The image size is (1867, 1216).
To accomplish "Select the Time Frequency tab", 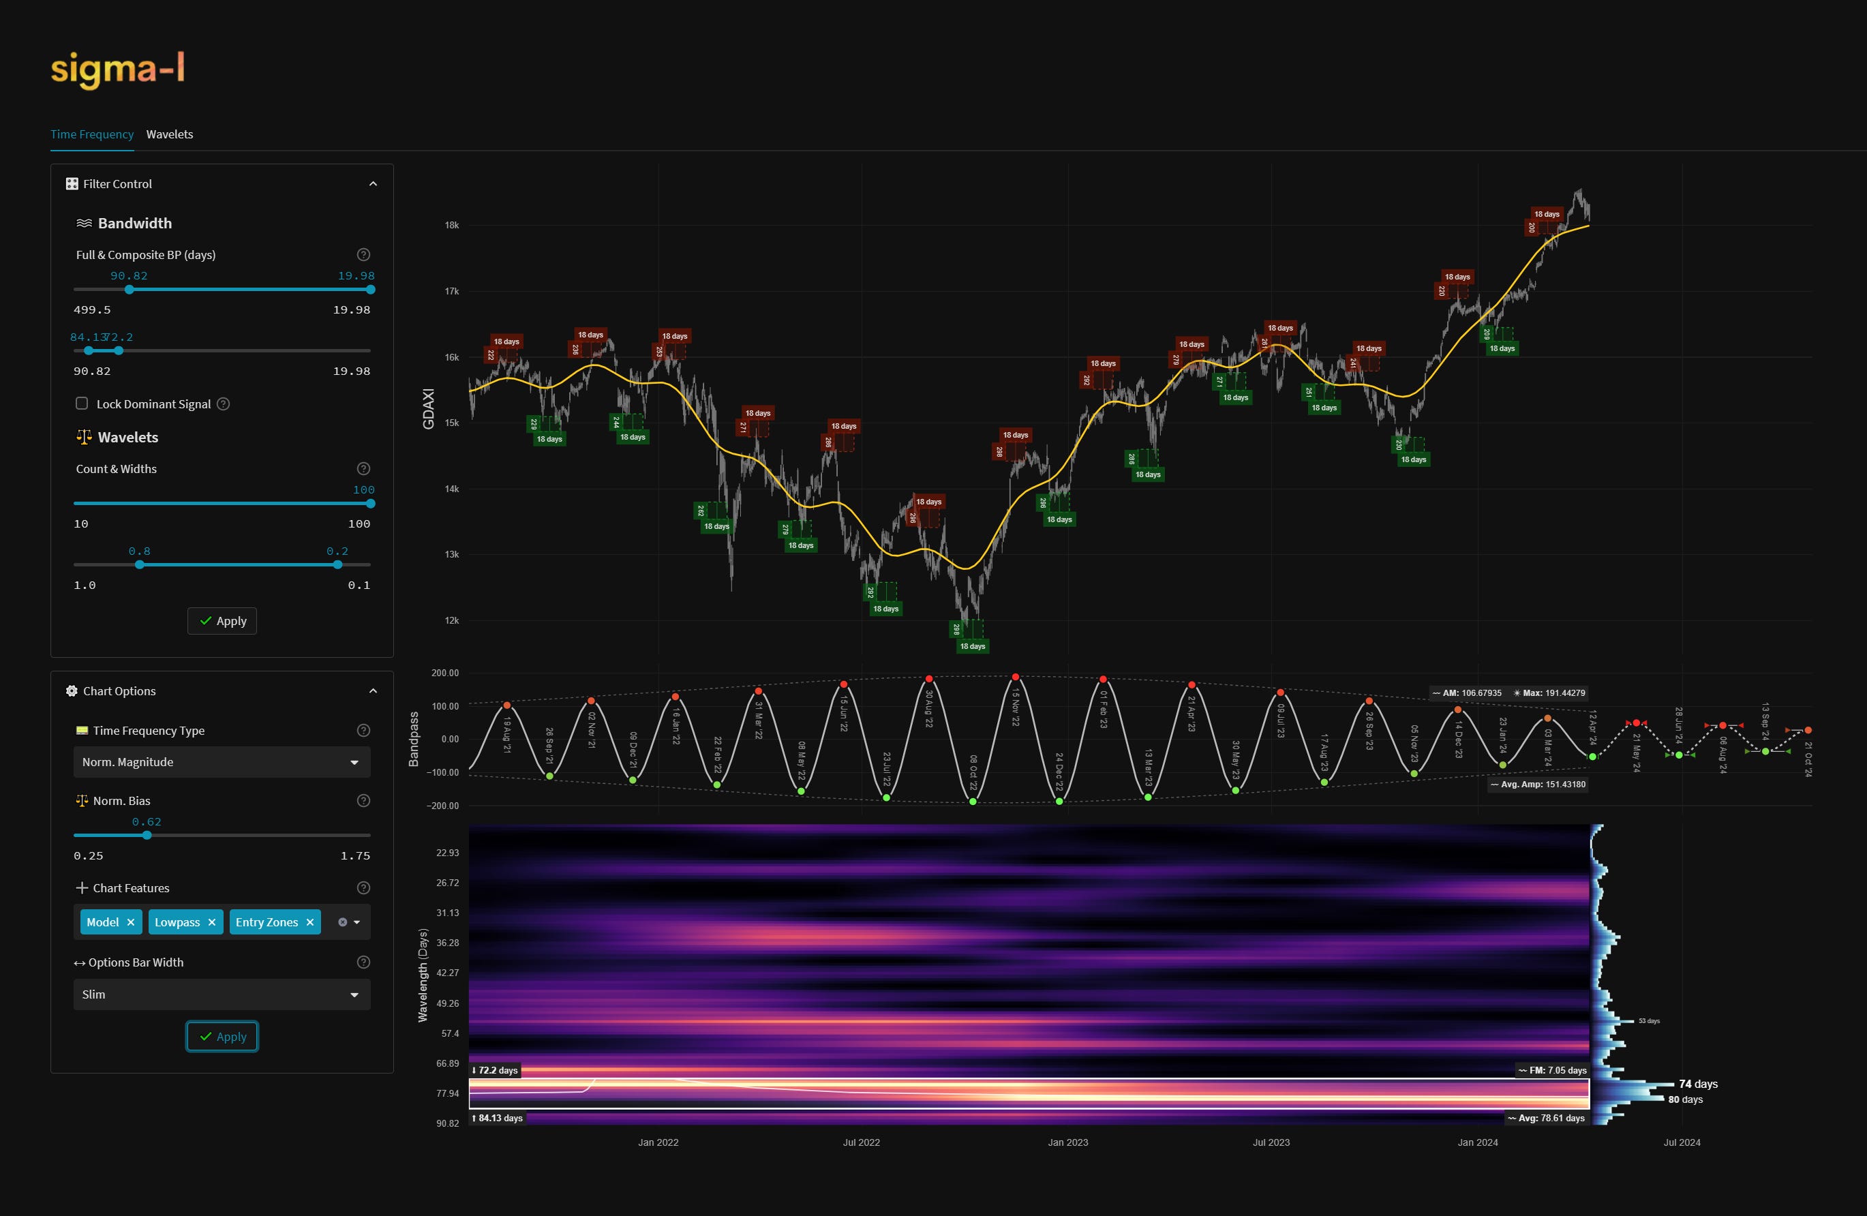I will click(92, 134).
